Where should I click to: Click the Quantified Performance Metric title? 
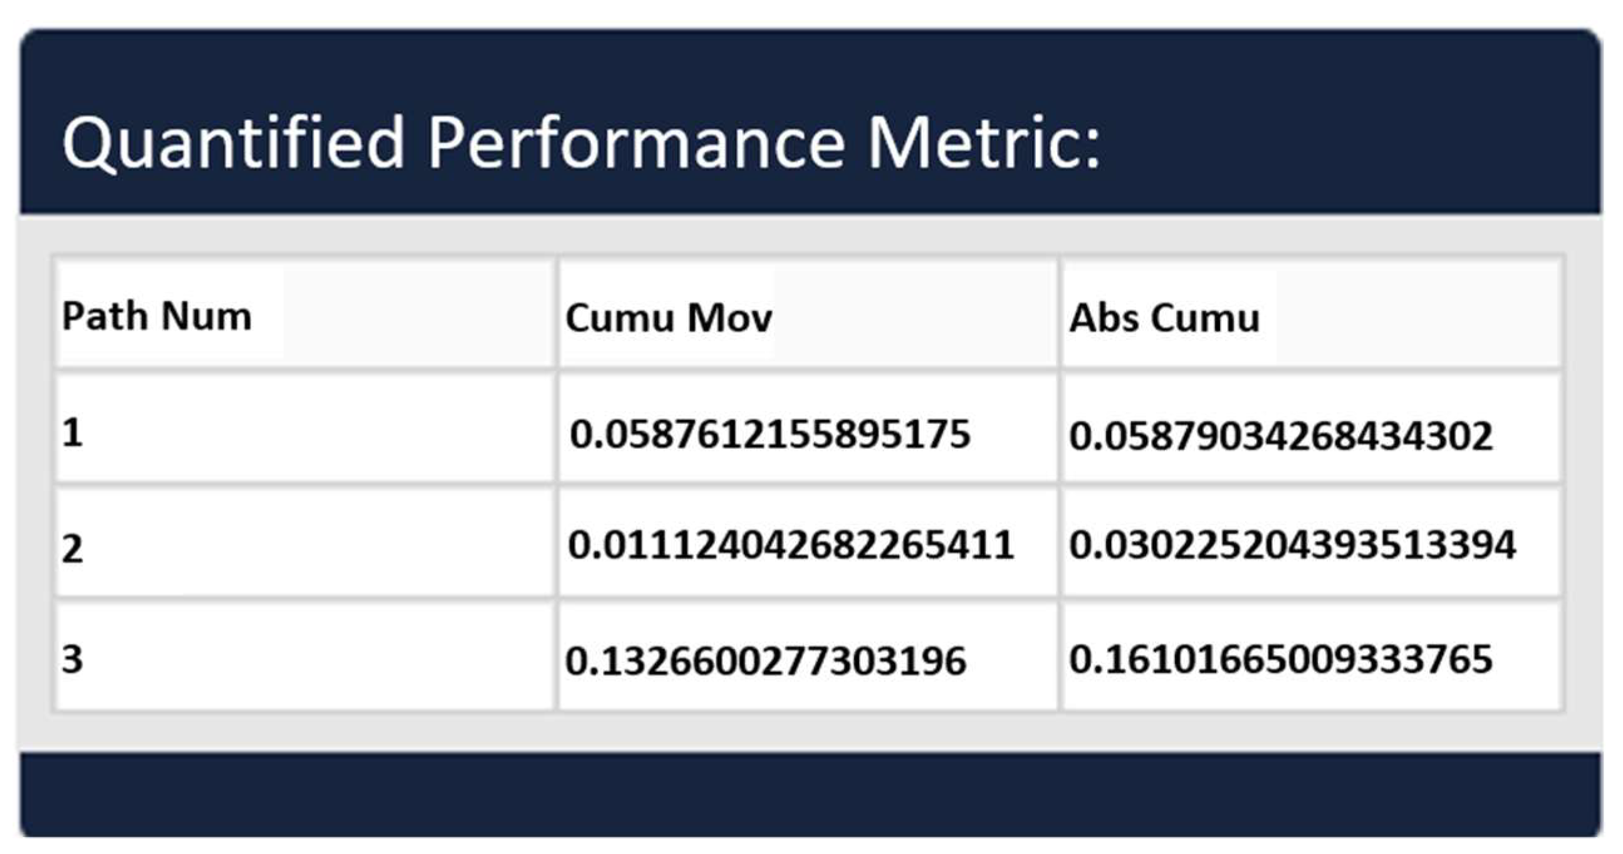click(x=580, y=143)
